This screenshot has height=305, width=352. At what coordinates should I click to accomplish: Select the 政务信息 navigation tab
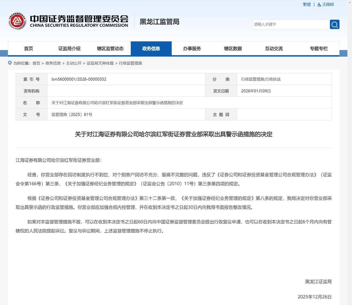pos(151,48)
